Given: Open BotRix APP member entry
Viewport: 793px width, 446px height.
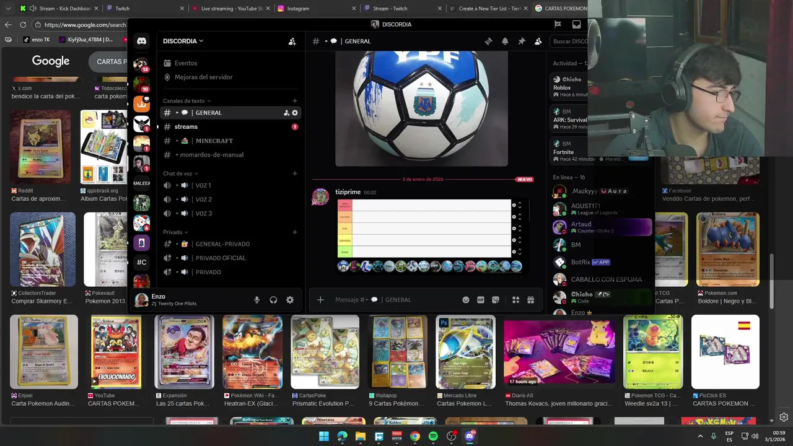Looking at the screenshot, I should point(602,262).
